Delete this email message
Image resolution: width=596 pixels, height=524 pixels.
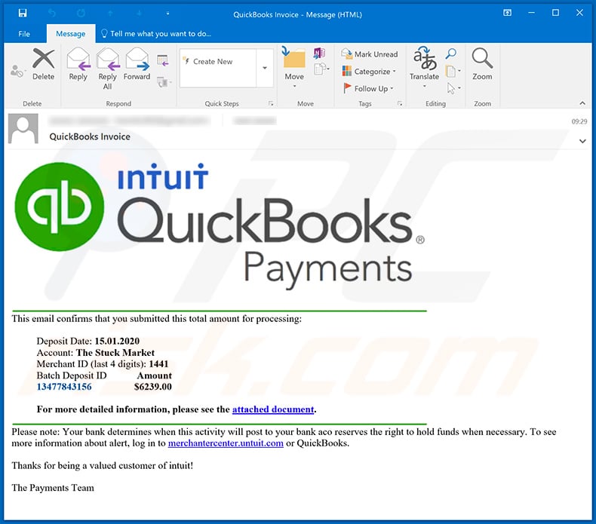(x=43, y=64)
